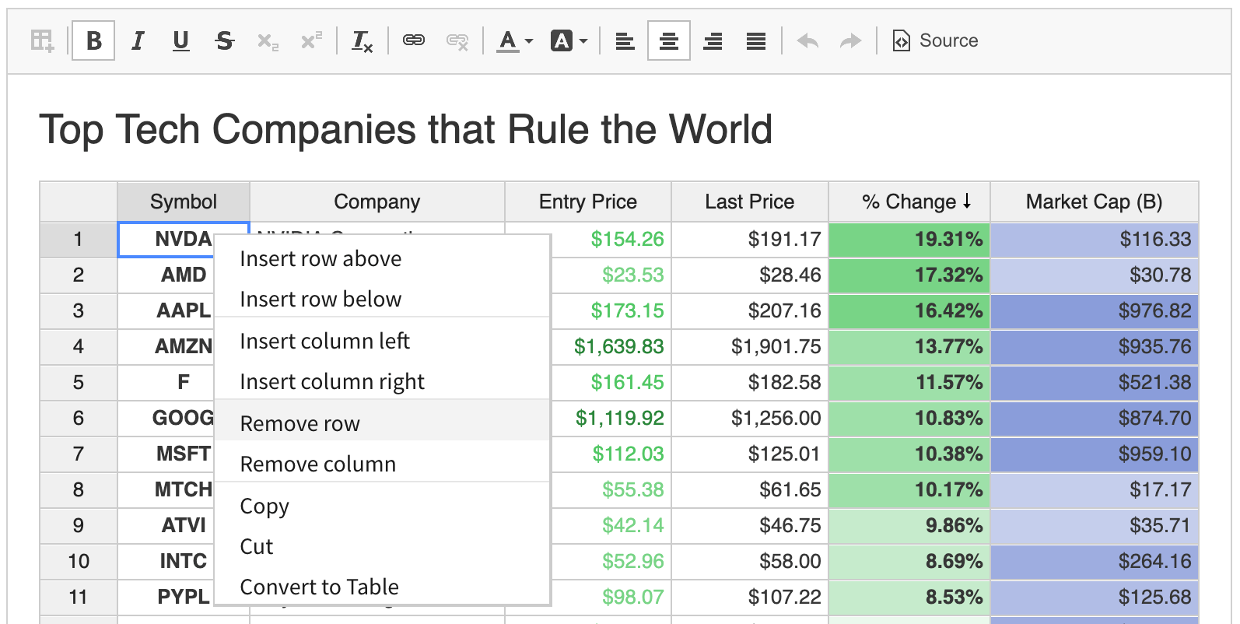Click the $191.17 last price cell

tap(750, 239)
